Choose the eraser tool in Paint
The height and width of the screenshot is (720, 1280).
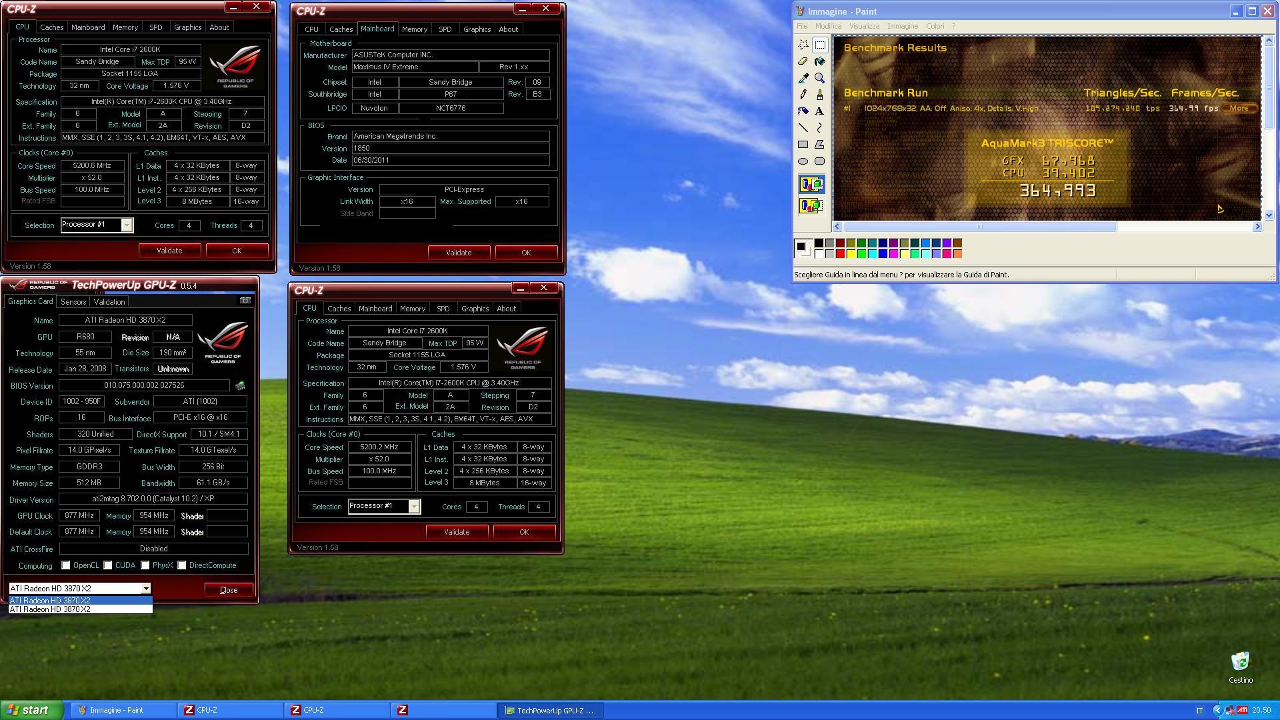tap(803, 61)
